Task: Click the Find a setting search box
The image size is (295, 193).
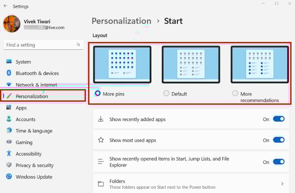Action: (x=43, y=45)
